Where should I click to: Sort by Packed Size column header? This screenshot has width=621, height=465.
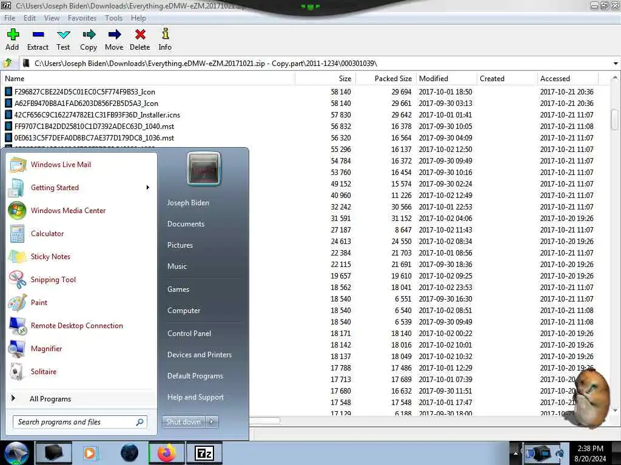point(386,79)
